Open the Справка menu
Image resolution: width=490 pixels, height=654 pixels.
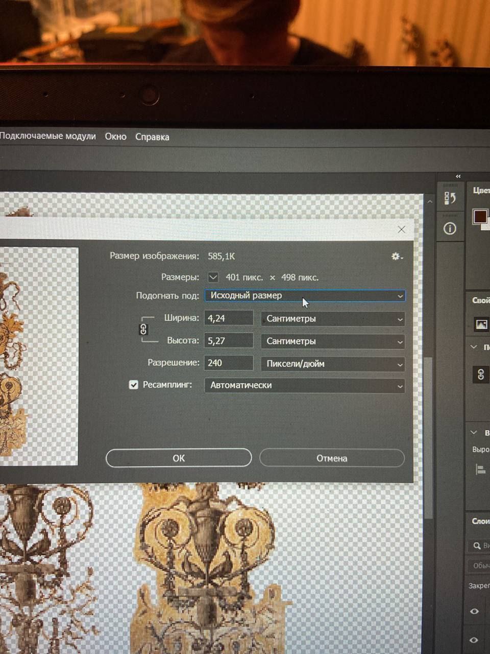(152, 137)
